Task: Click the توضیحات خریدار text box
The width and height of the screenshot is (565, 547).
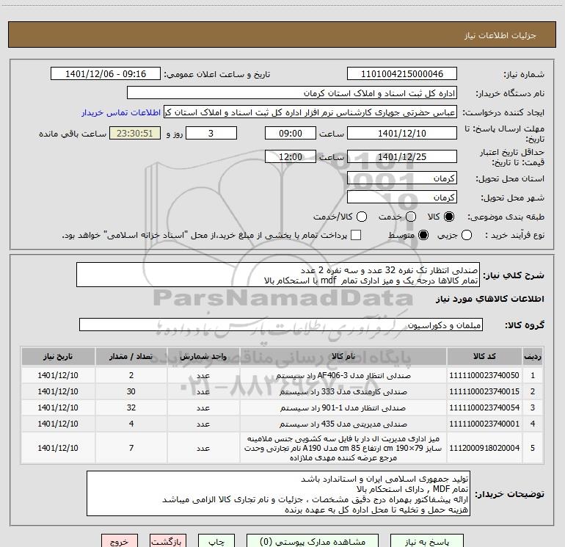Action: tap(278, 493)
